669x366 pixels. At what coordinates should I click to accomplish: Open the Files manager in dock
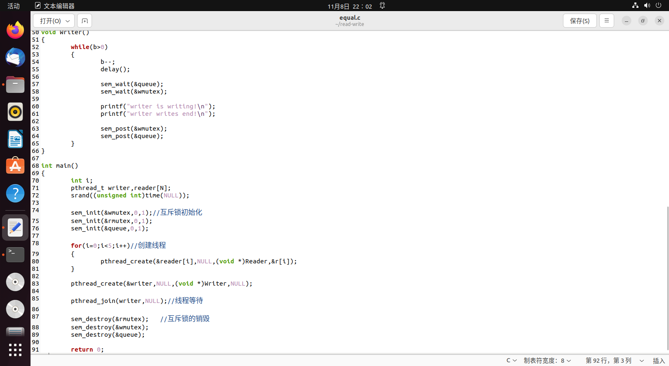[15, 84]
